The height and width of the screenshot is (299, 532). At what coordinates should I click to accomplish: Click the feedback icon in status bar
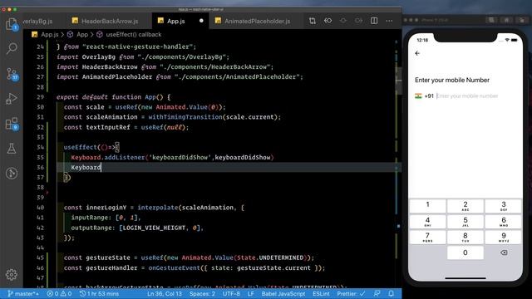(377, 293)
